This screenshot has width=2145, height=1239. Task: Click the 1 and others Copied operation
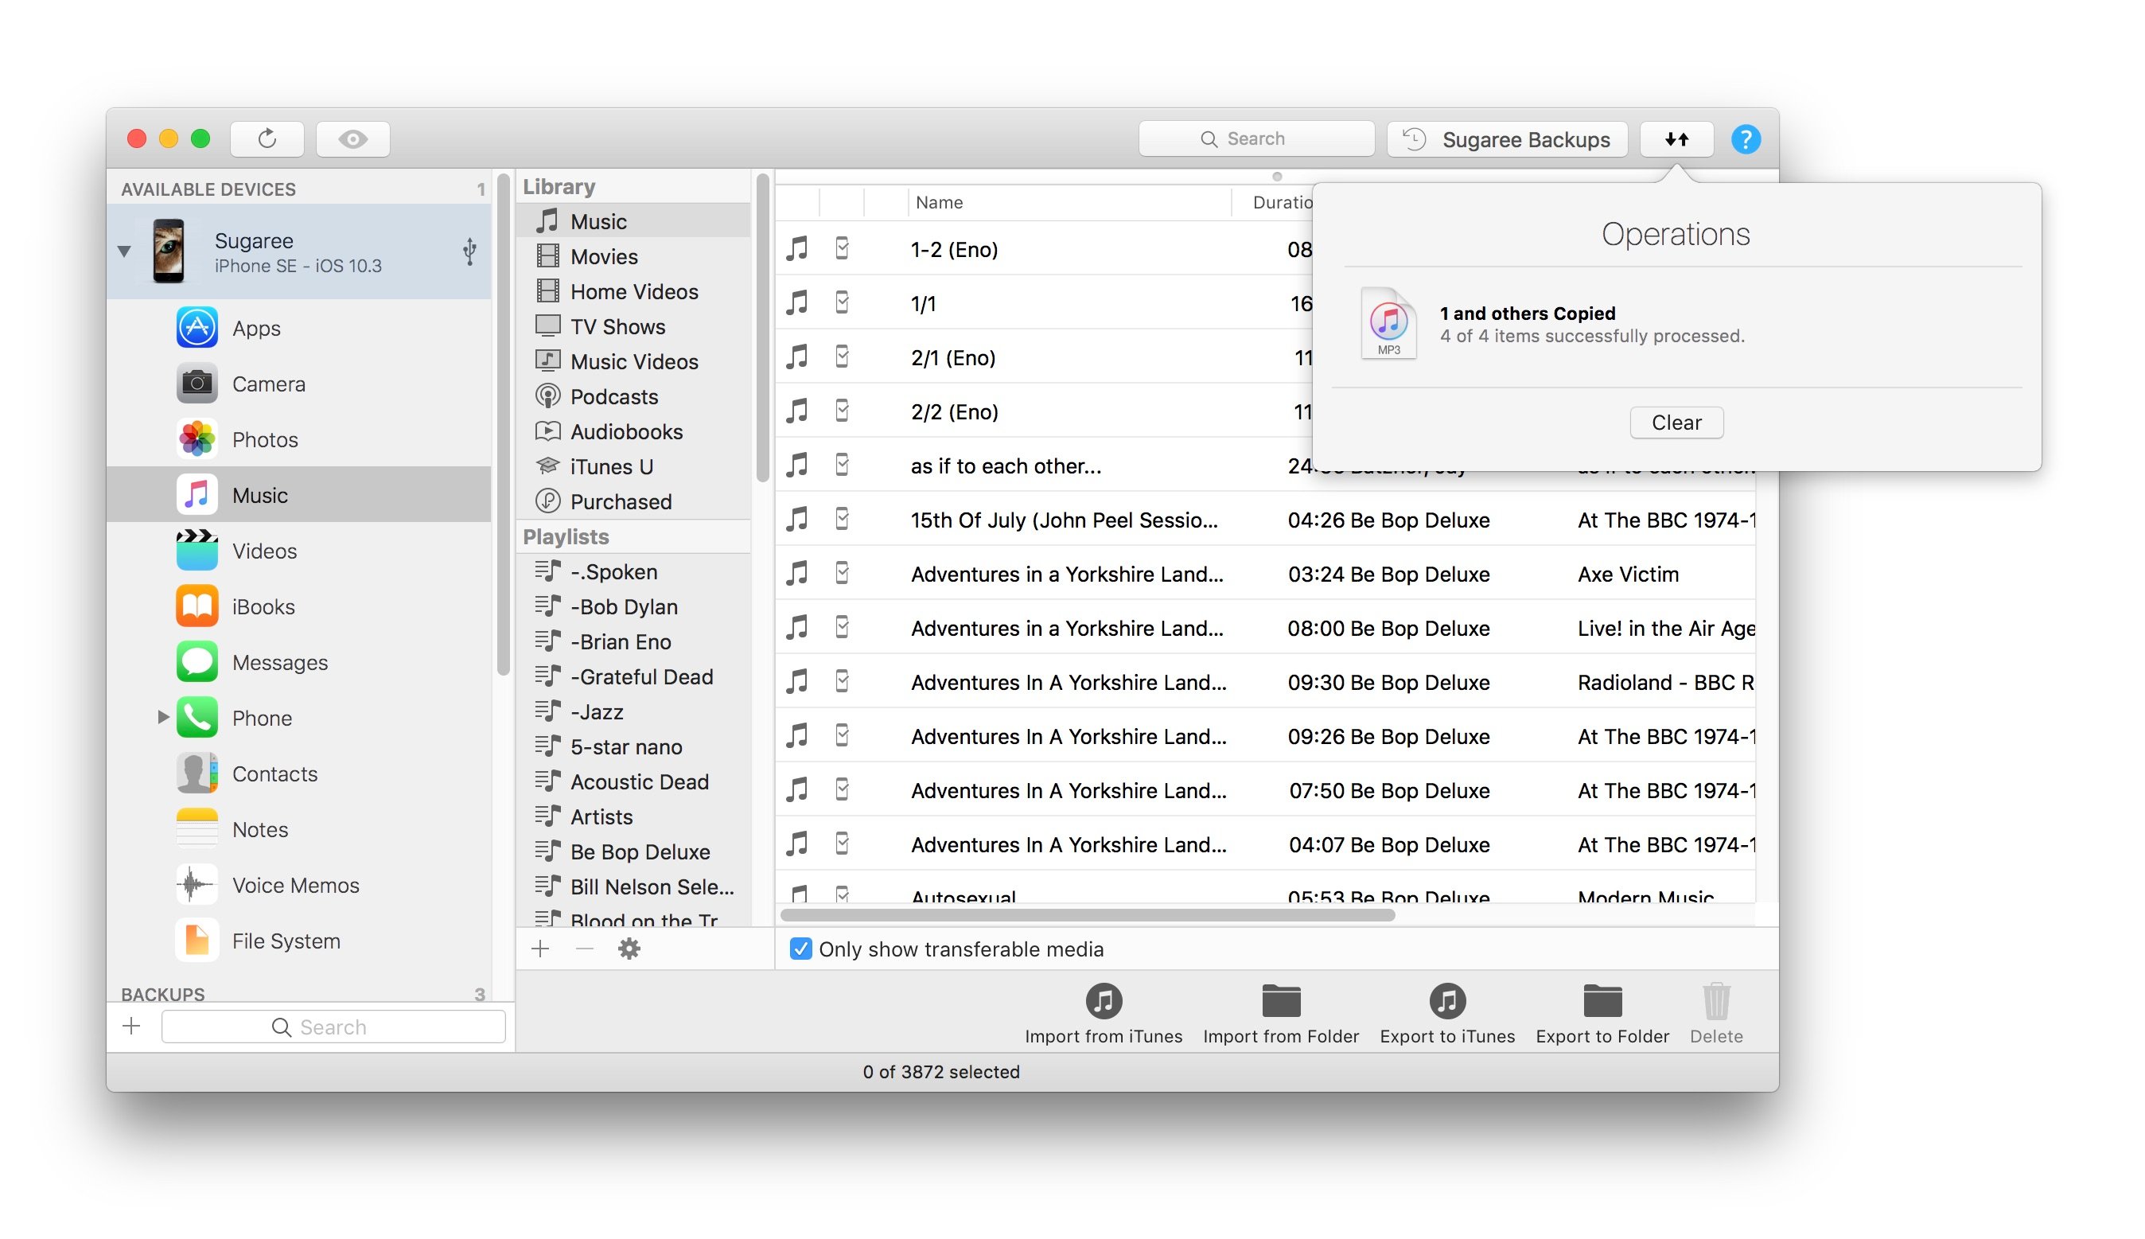coord(1676,325)
